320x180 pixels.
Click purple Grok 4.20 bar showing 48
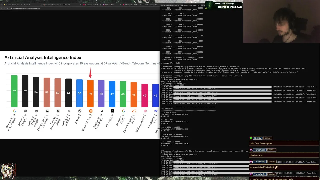(101, 94)
